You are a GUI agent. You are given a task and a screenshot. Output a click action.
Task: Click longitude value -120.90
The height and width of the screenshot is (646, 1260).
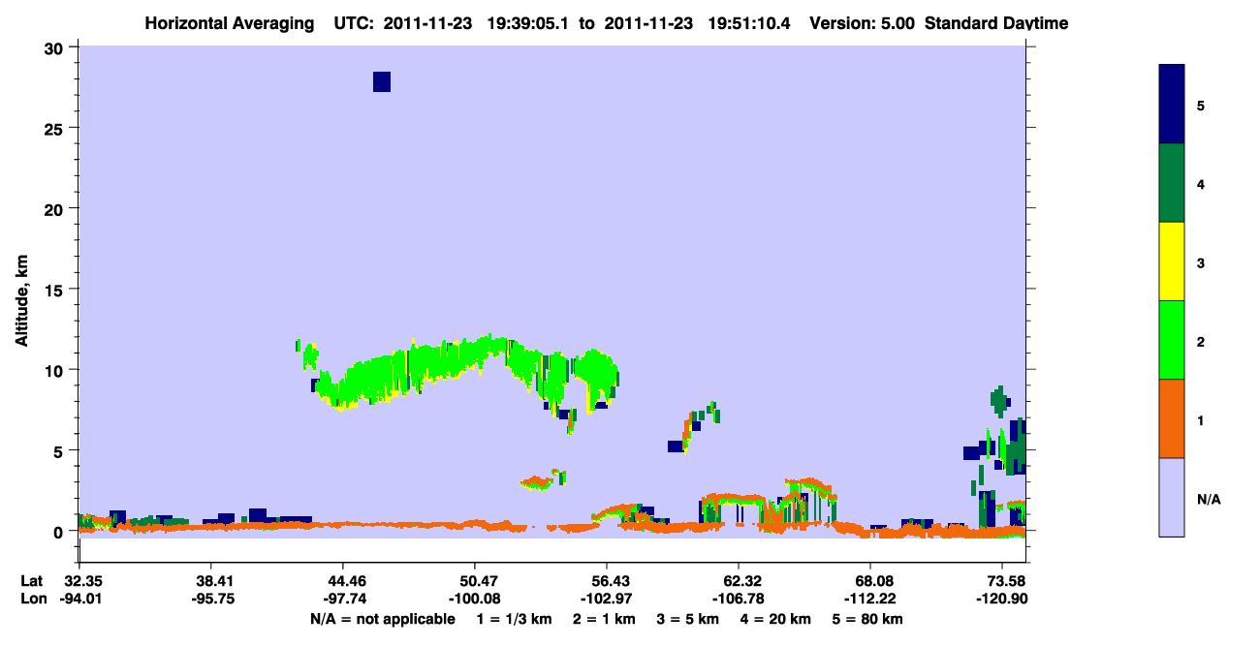pyautogui.click(x=1001, y=599)
